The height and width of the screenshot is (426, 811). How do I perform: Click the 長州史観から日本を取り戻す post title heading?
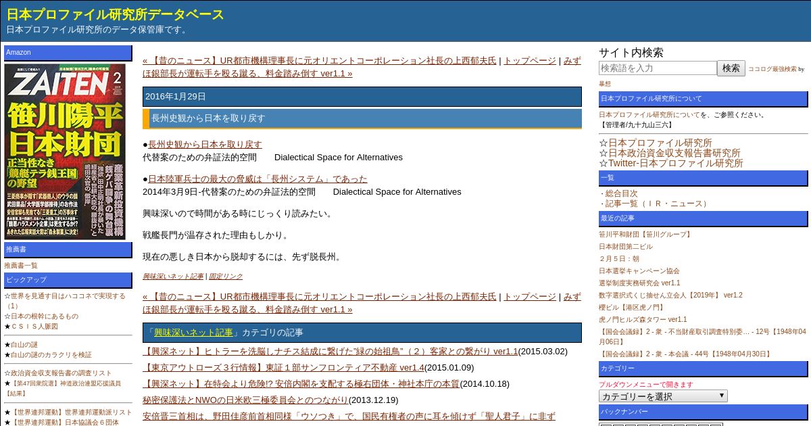pyautogui.click(x=362, y=118)
